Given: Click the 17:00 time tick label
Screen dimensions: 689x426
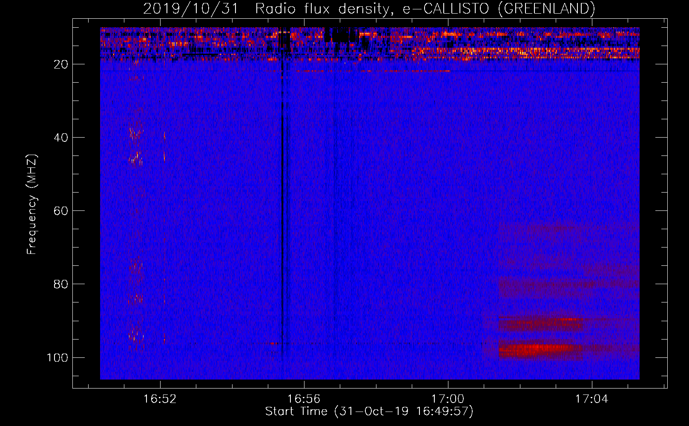Looking at the screenshot, I should (x=448, y=399).
